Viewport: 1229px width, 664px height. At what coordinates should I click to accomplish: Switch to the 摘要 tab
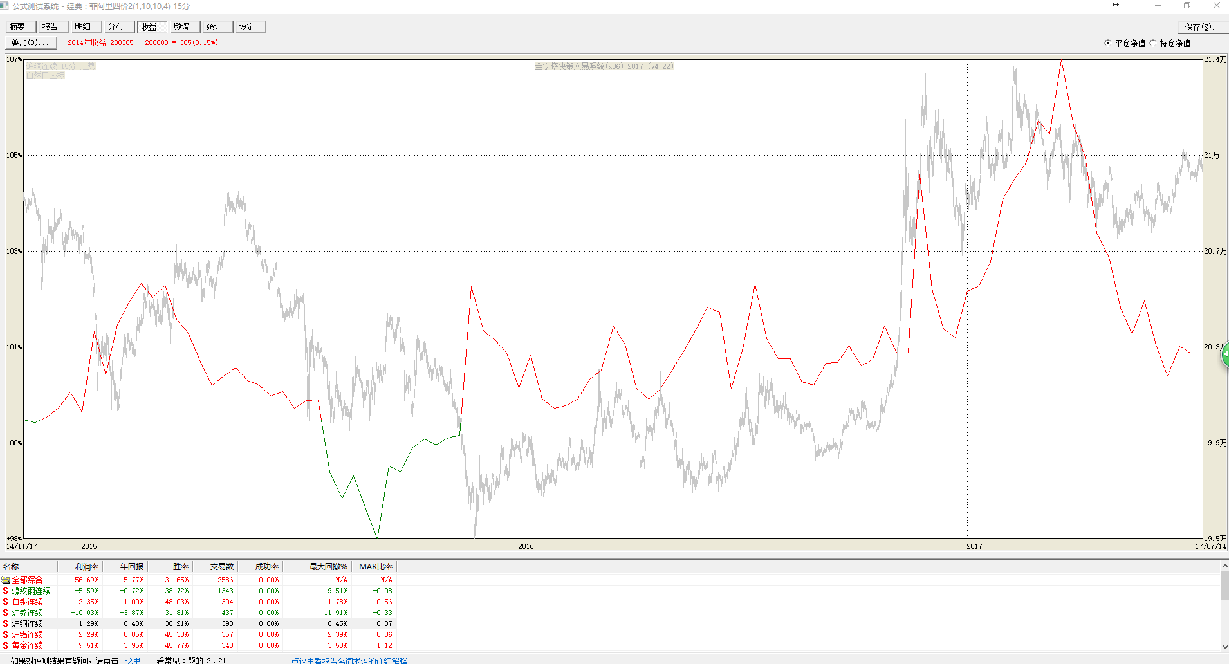18,26
